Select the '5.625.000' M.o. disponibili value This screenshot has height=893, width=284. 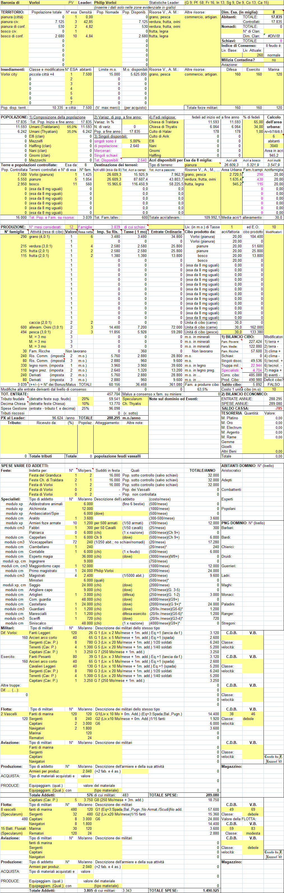coord(138,74)
